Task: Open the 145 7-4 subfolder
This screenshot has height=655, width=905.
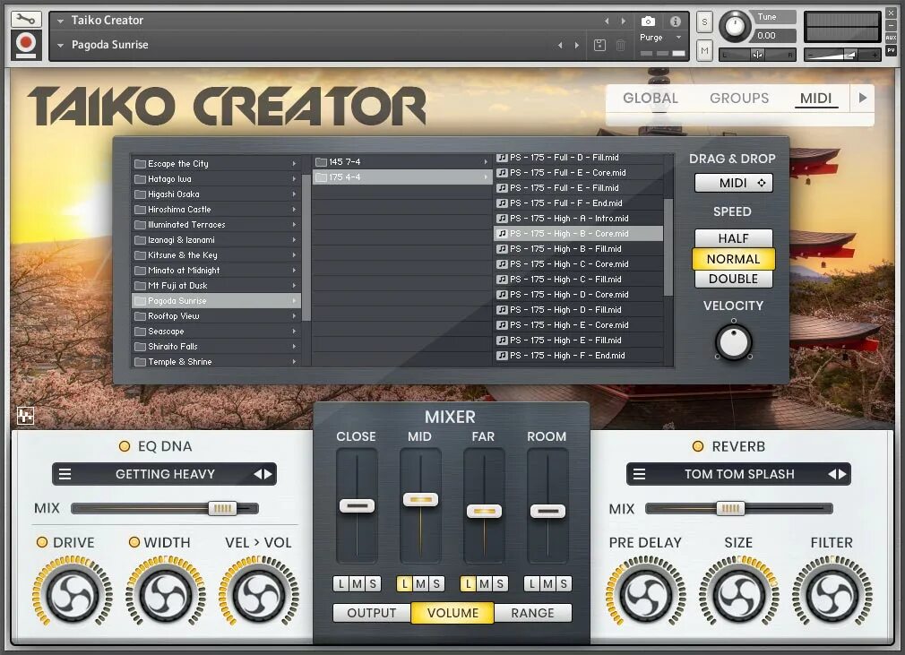Action: tap(402, 161)
